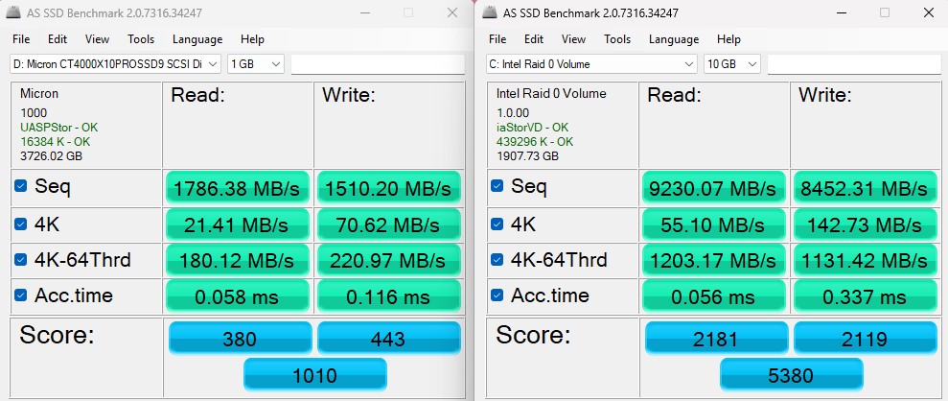Click the 1786.38 MB/s Seq read result
The height and width of the screenshot is (401, 948).
point(238,188)
